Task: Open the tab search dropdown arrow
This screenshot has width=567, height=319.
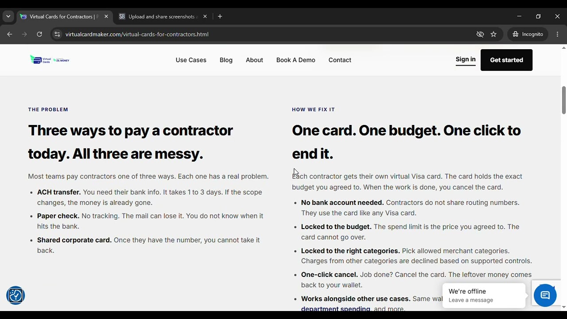Action: [8, 16]
